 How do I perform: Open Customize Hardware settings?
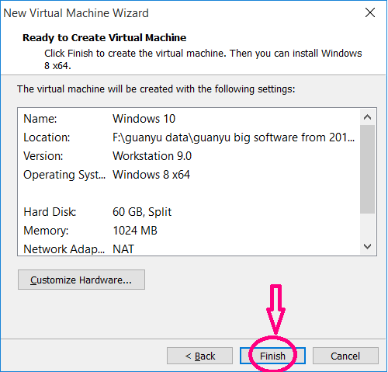tap(81, 280)
